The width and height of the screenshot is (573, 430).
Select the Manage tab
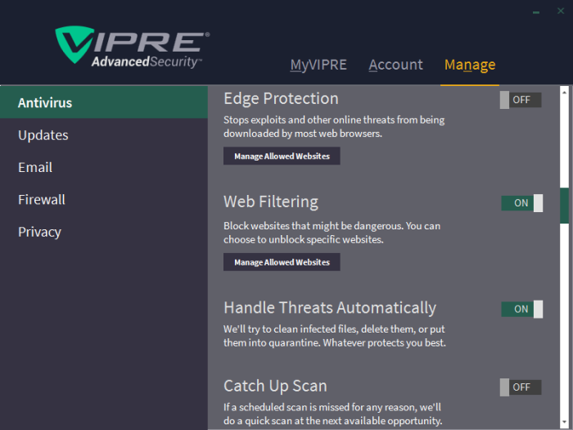[470, 65]
